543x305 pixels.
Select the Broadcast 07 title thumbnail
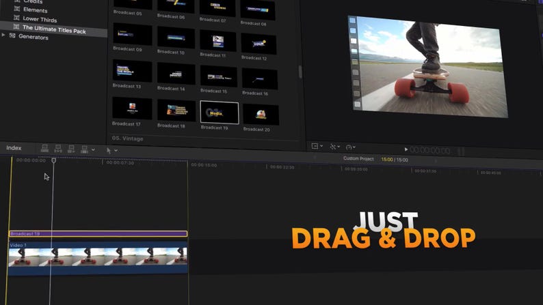217,8
